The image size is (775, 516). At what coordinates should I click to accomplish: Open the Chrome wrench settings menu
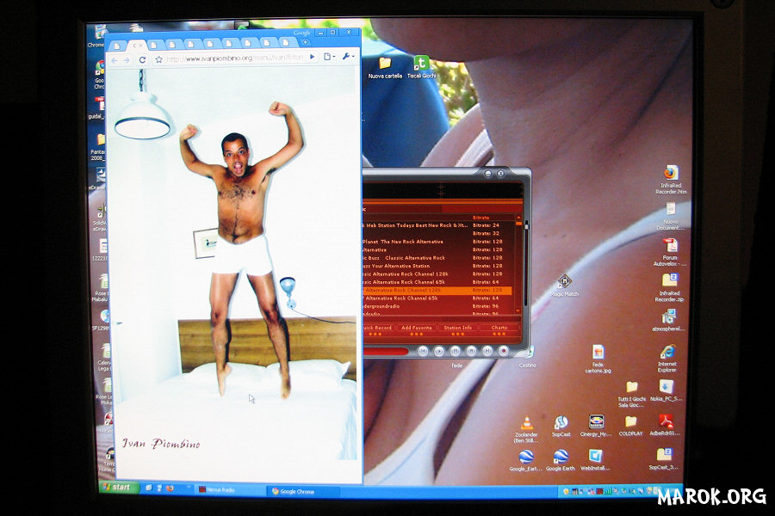[x=348, y=56]
